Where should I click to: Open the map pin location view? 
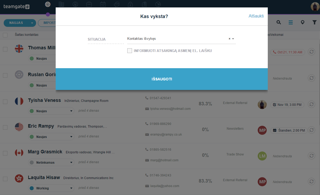(303, 23)
